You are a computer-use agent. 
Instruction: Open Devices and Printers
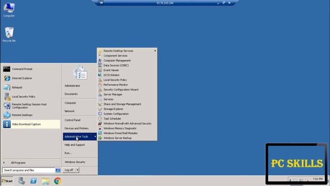[76, 129]
